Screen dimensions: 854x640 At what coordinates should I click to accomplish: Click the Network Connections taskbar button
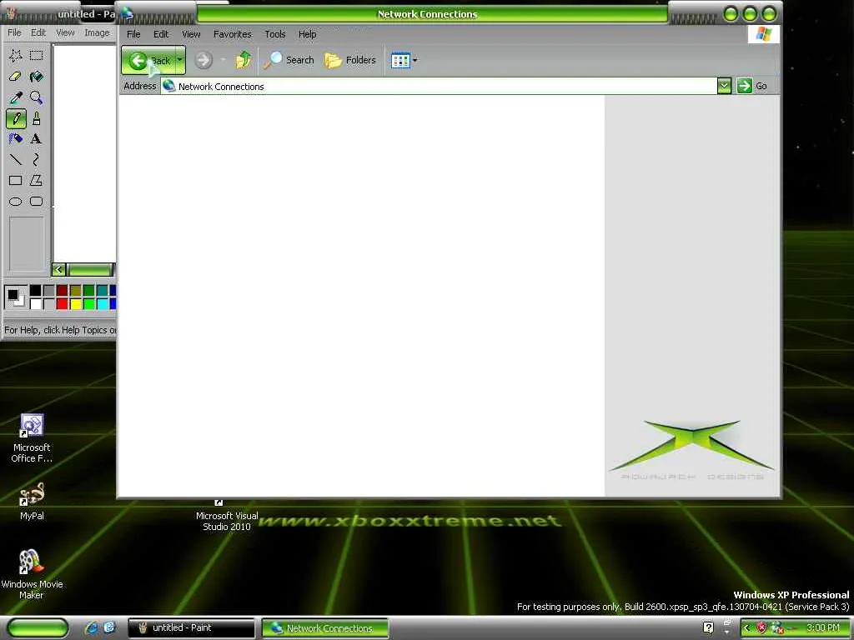tap(325, 628)
